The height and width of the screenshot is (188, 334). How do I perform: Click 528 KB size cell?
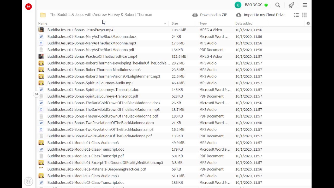pyautogui.click(x=177, y=96)
